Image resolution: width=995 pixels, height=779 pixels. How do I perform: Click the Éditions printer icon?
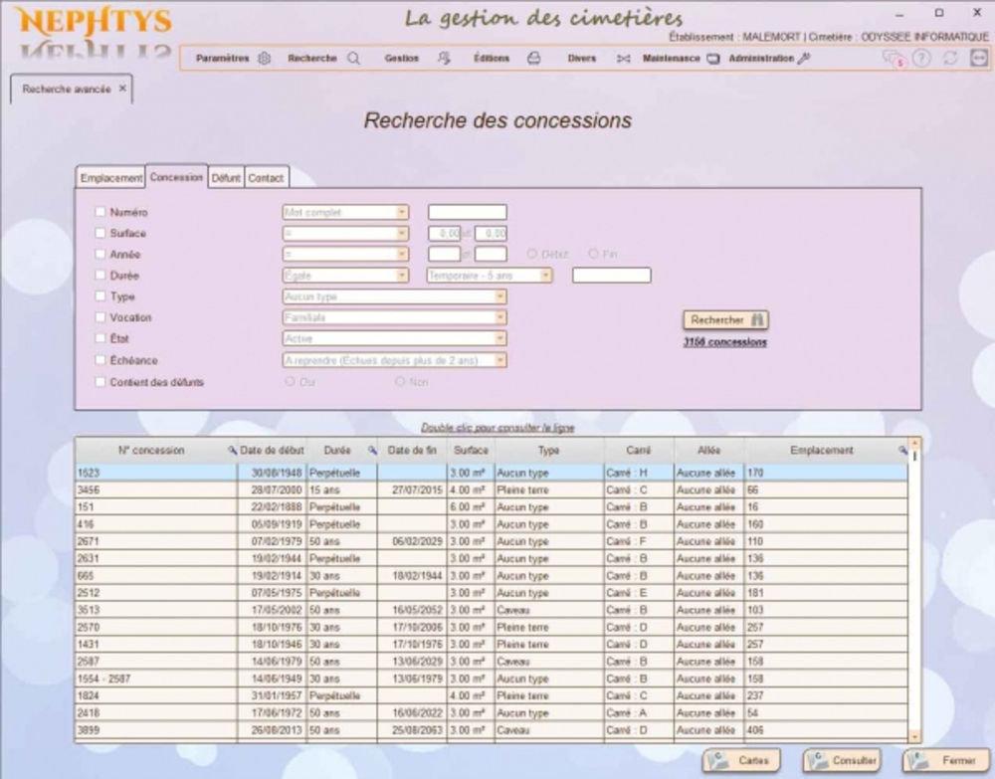tap(533, 59)
